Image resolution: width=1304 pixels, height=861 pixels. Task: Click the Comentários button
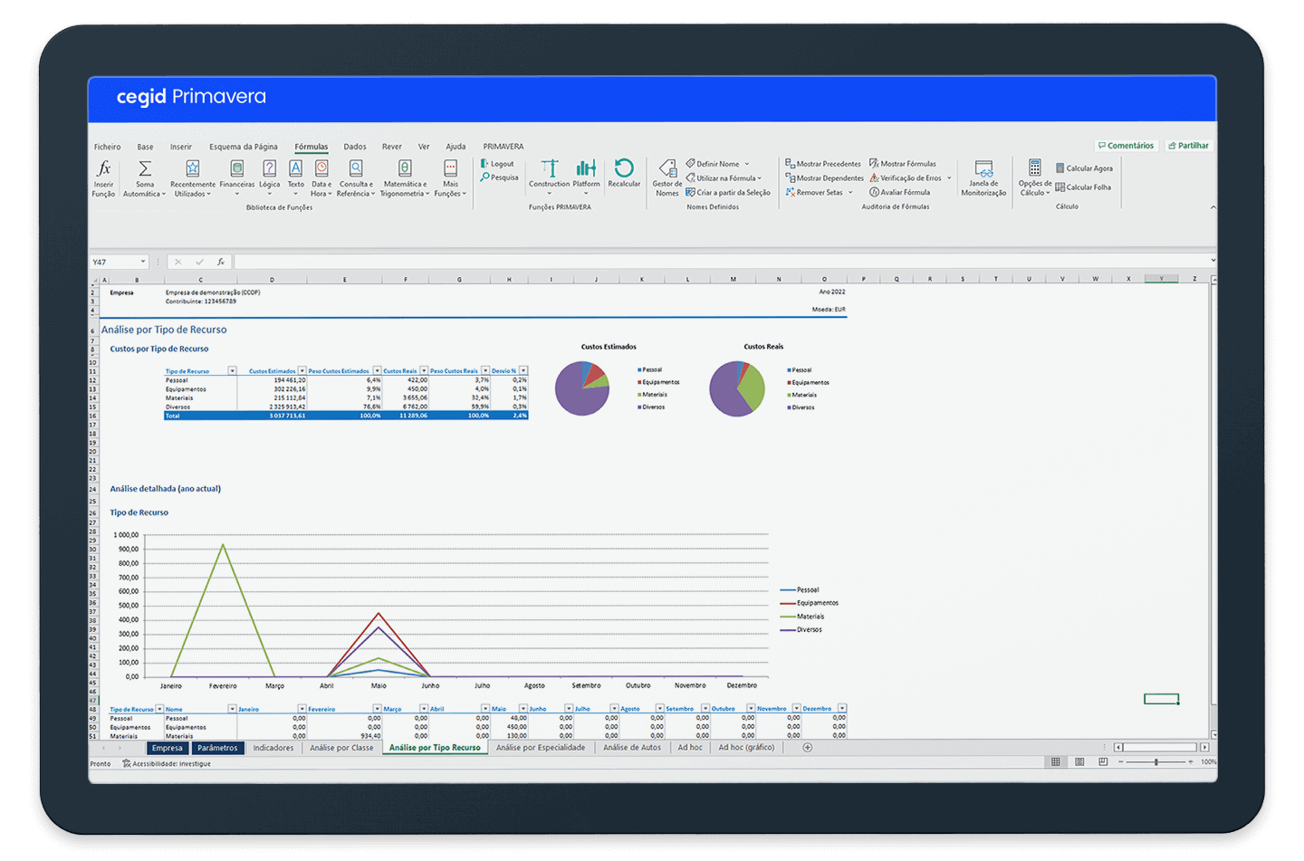[x=1126, y=146]
